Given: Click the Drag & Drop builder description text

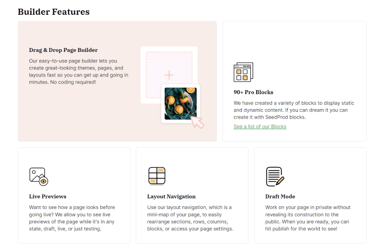Looking at the screenshot, I should pyautogui.click(x=79, y=72).
